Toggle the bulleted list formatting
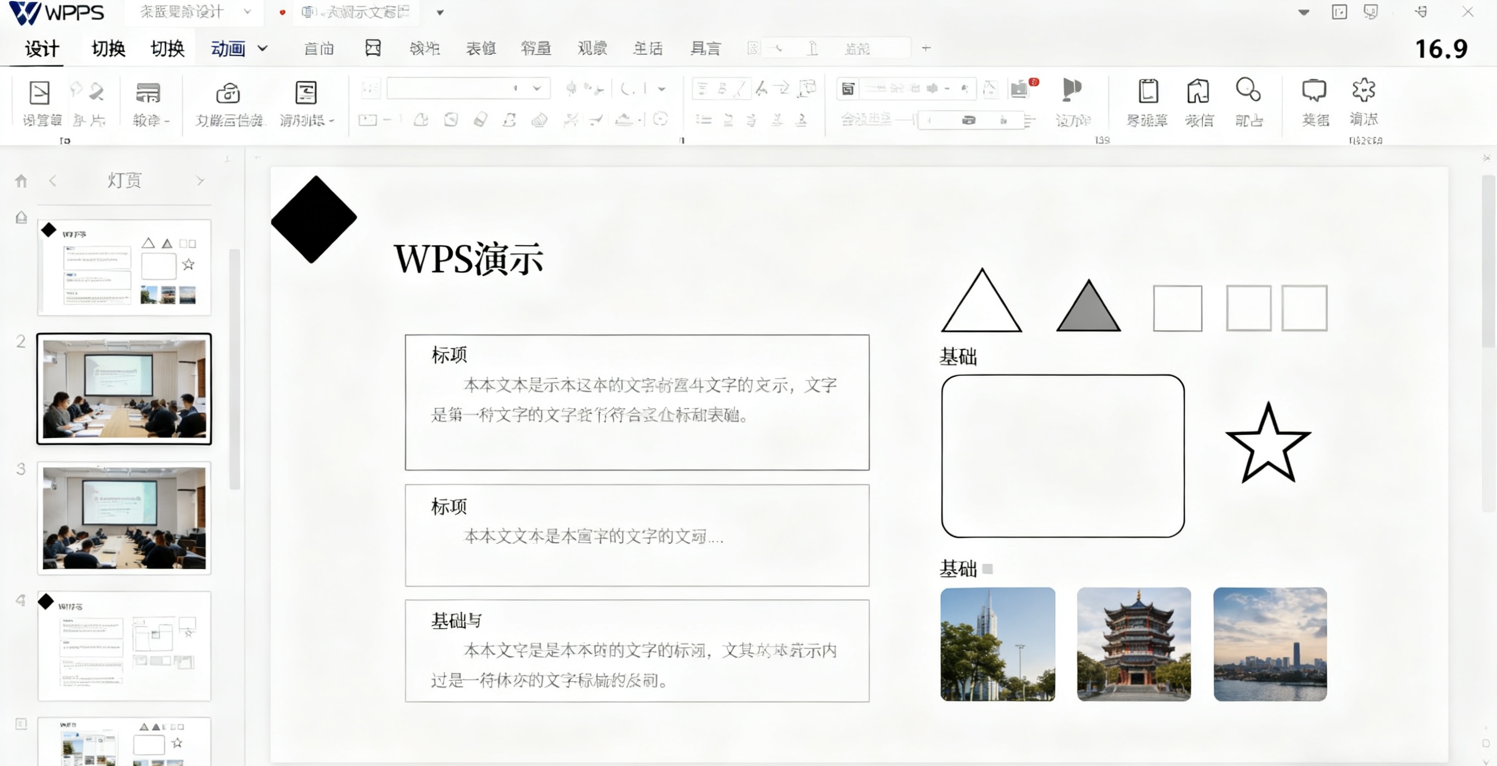This screenshot has width=1497, height=766. [704, 120]
